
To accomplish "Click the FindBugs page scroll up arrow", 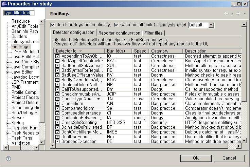I will tap(244, 24).
